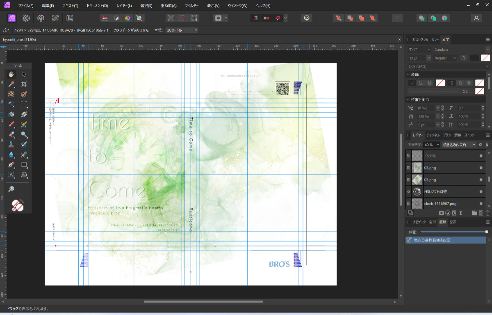Select the Flood Fill bucket tool
This screenshot has height=315, width=492.
[11, 114]
